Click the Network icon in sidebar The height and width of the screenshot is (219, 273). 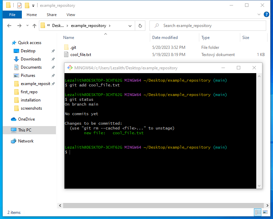14,141
